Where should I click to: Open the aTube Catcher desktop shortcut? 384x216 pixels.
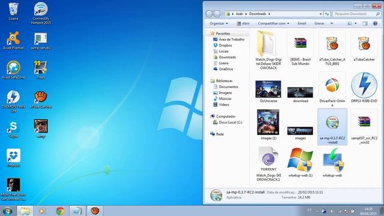pos(41,100)
